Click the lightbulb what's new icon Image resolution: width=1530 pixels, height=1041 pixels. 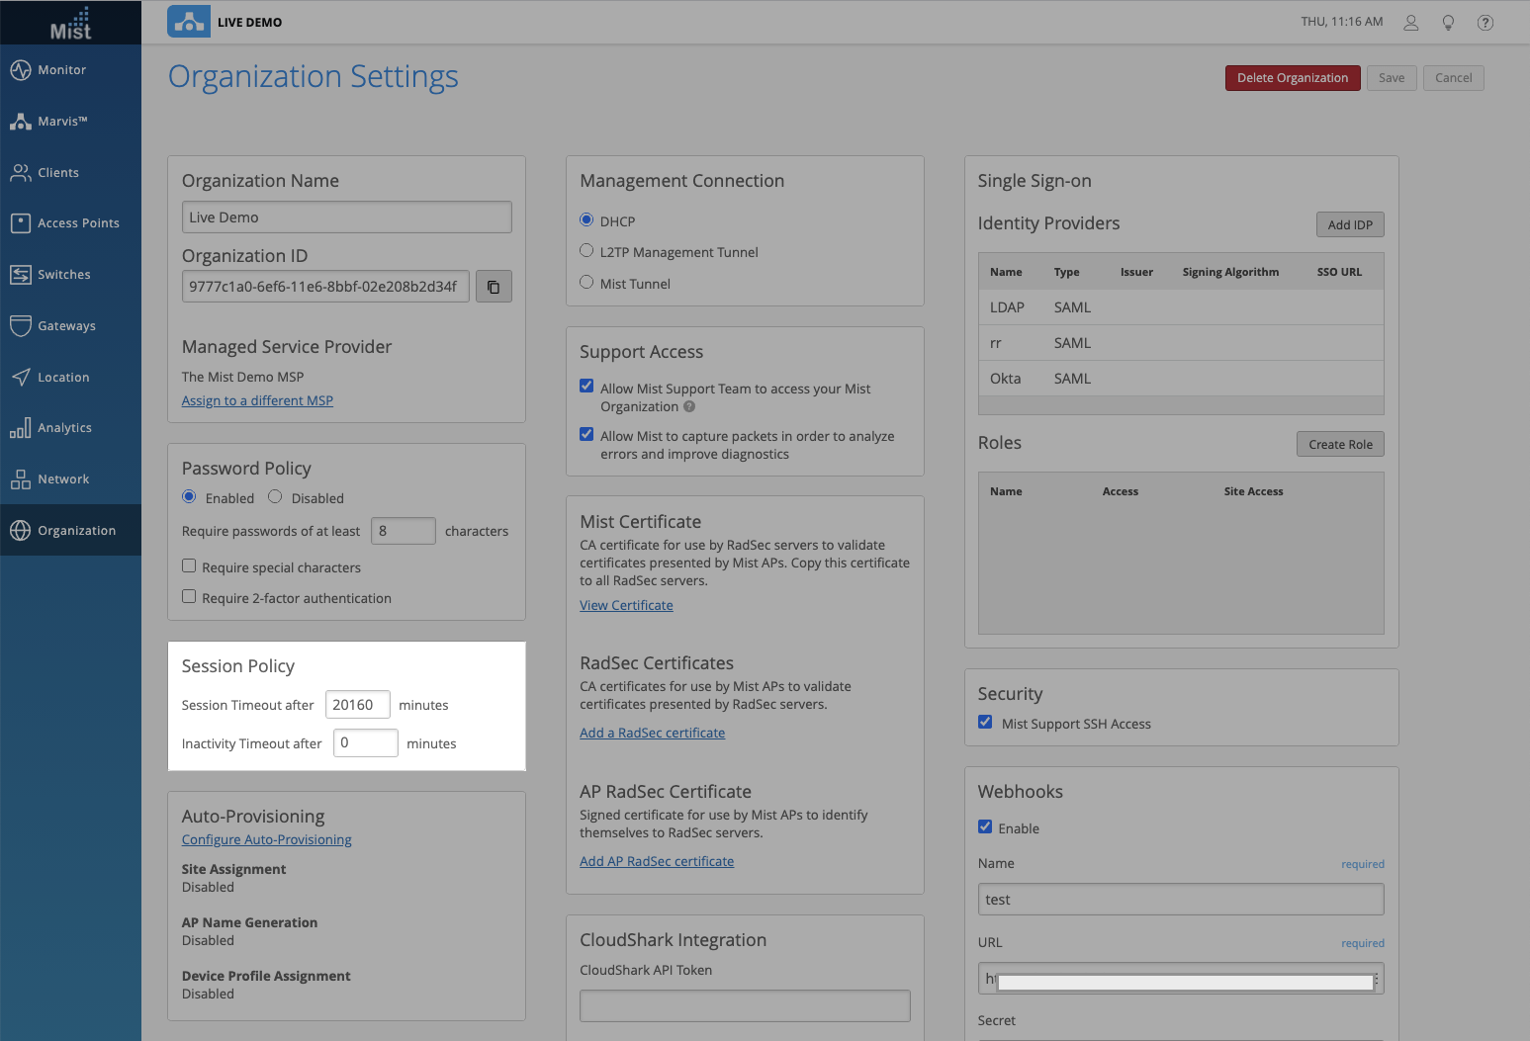click(x=1448, y=23)
